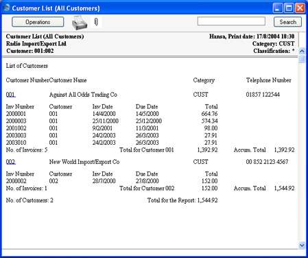Screen dimensions: 308x258
Task: Click 'Total for the Report: 1,544.92'
Action: [182, 200]
